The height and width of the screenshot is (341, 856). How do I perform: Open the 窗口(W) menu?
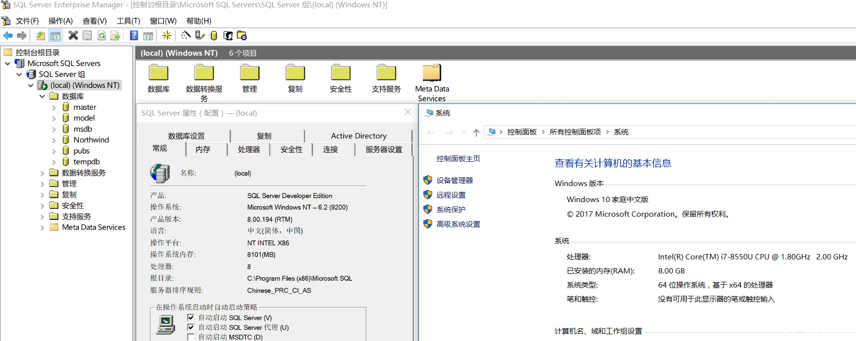click(163, 21)
